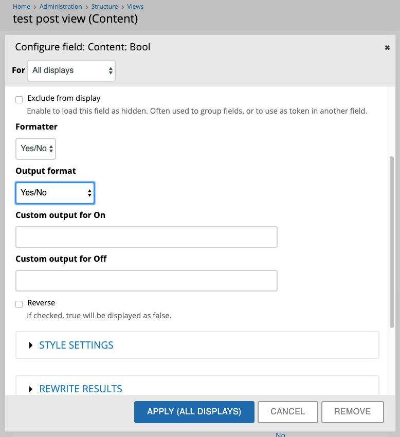Click the Custom output for Off field
Image resolution: width=400 pixels, height=437 pixels.
click(147, 280)
